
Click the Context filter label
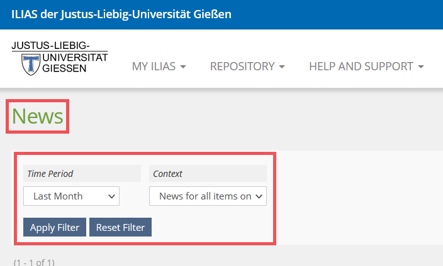[x=168, y=174]
